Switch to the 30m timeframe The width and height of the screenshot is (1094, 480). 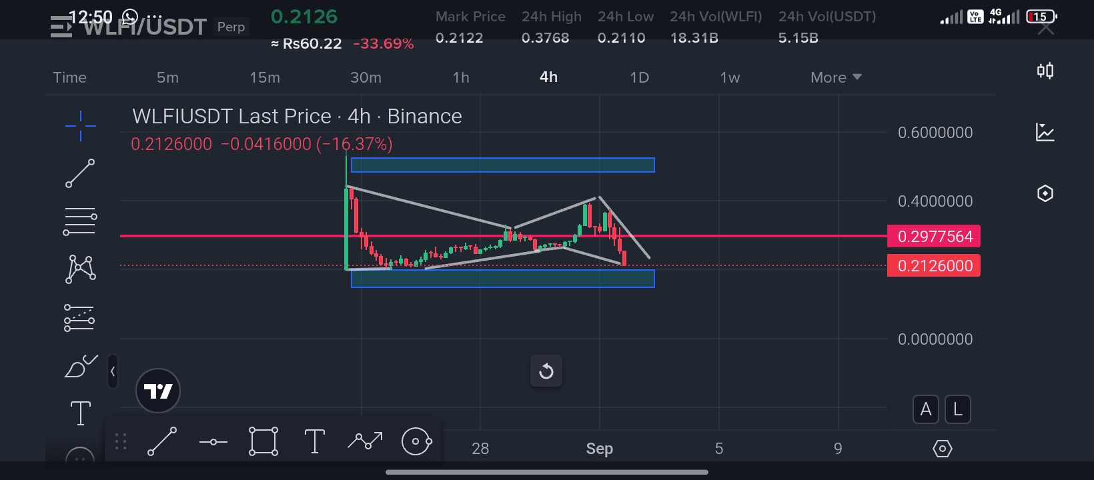366,77
